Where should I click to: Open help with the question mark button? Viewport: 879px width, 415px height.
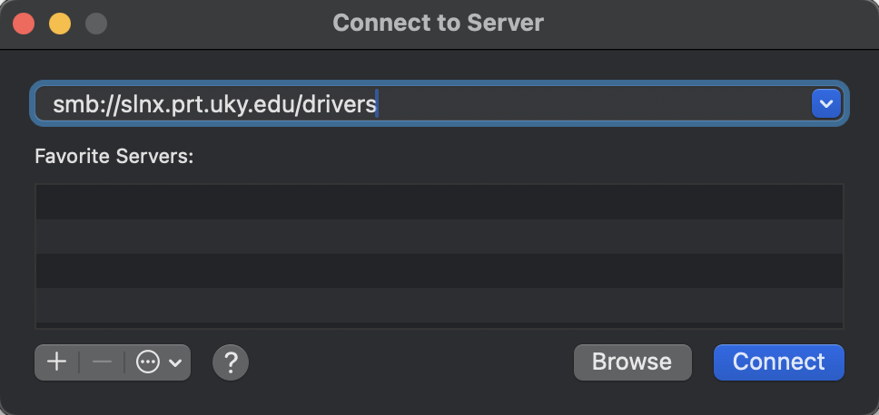coord(231,362)
